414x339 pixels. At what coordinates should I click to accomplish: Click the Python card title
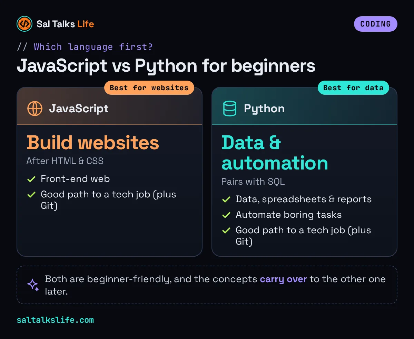(x=264, y=109)
